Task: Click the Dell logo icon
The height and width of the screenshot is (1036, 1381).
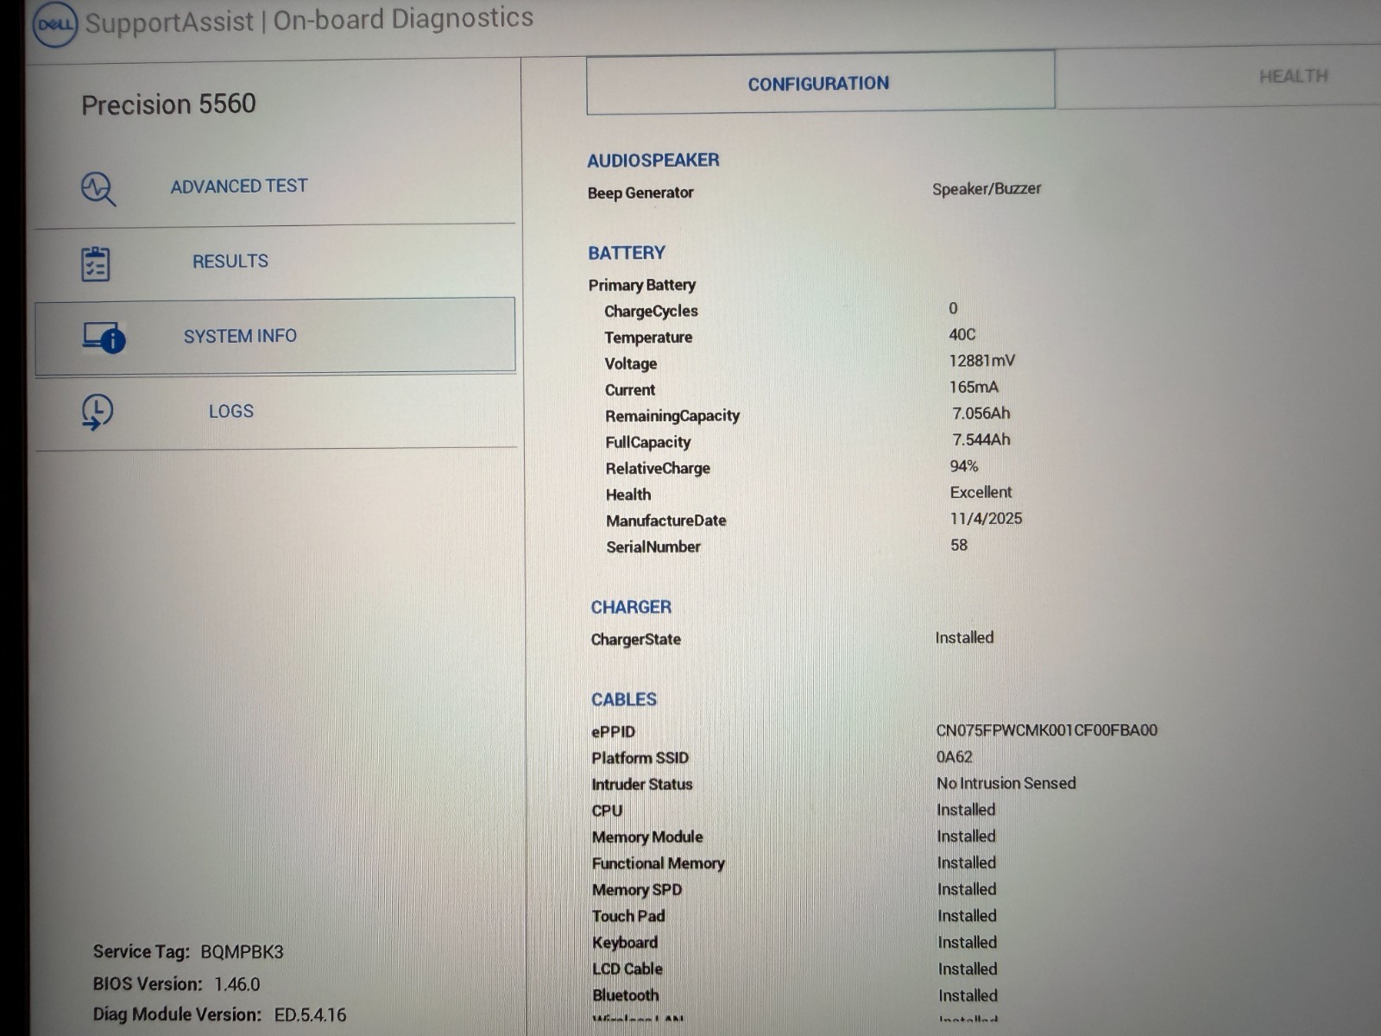Action: (x=54, y=25)
